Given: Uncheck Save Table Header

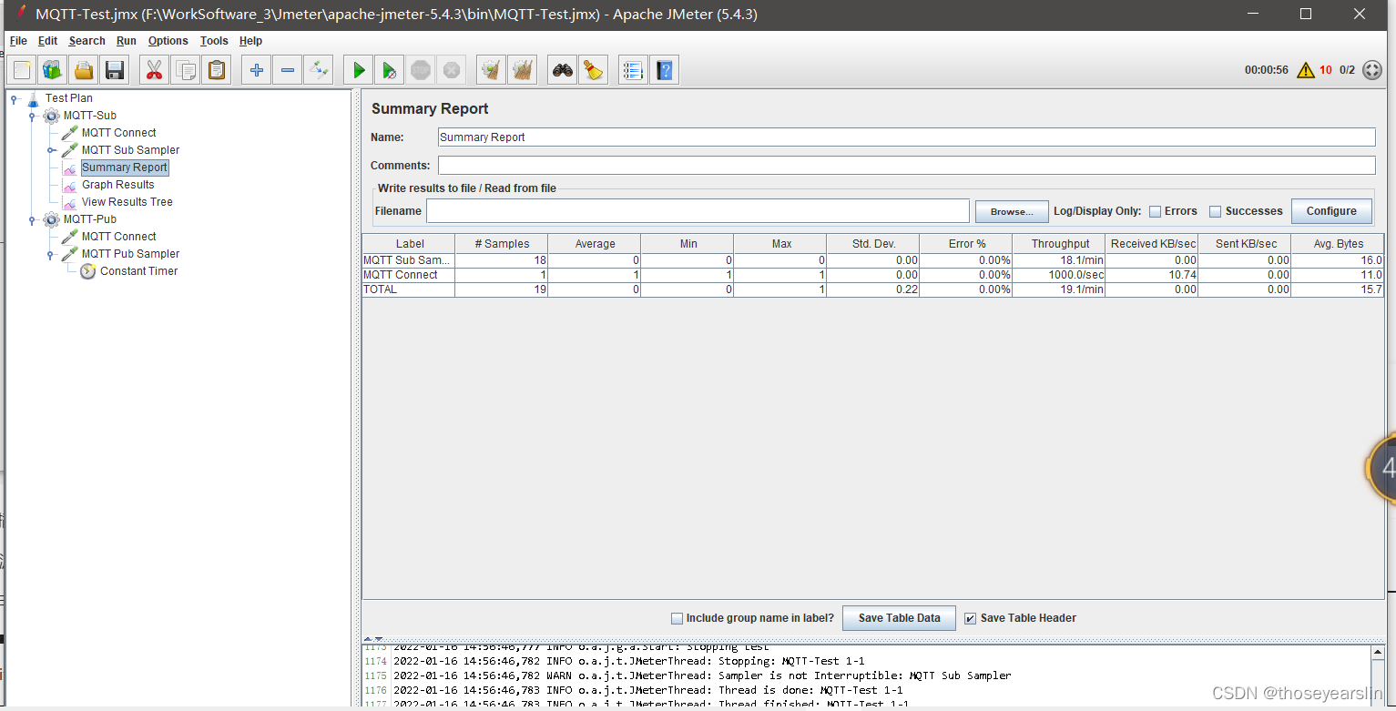Looking at the screenshot, I should click(970, 618).
